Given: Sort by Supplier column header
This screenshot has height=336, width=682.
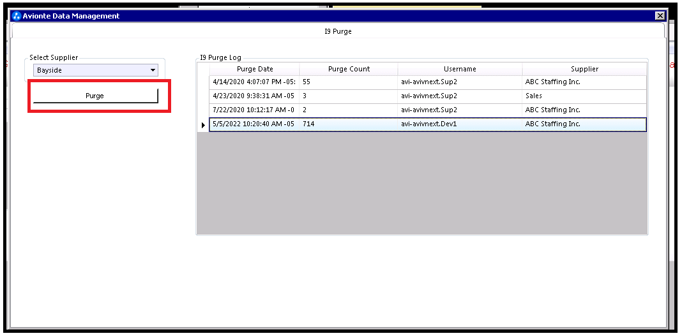Looking at the screenshot, I should tap(584, 69).
